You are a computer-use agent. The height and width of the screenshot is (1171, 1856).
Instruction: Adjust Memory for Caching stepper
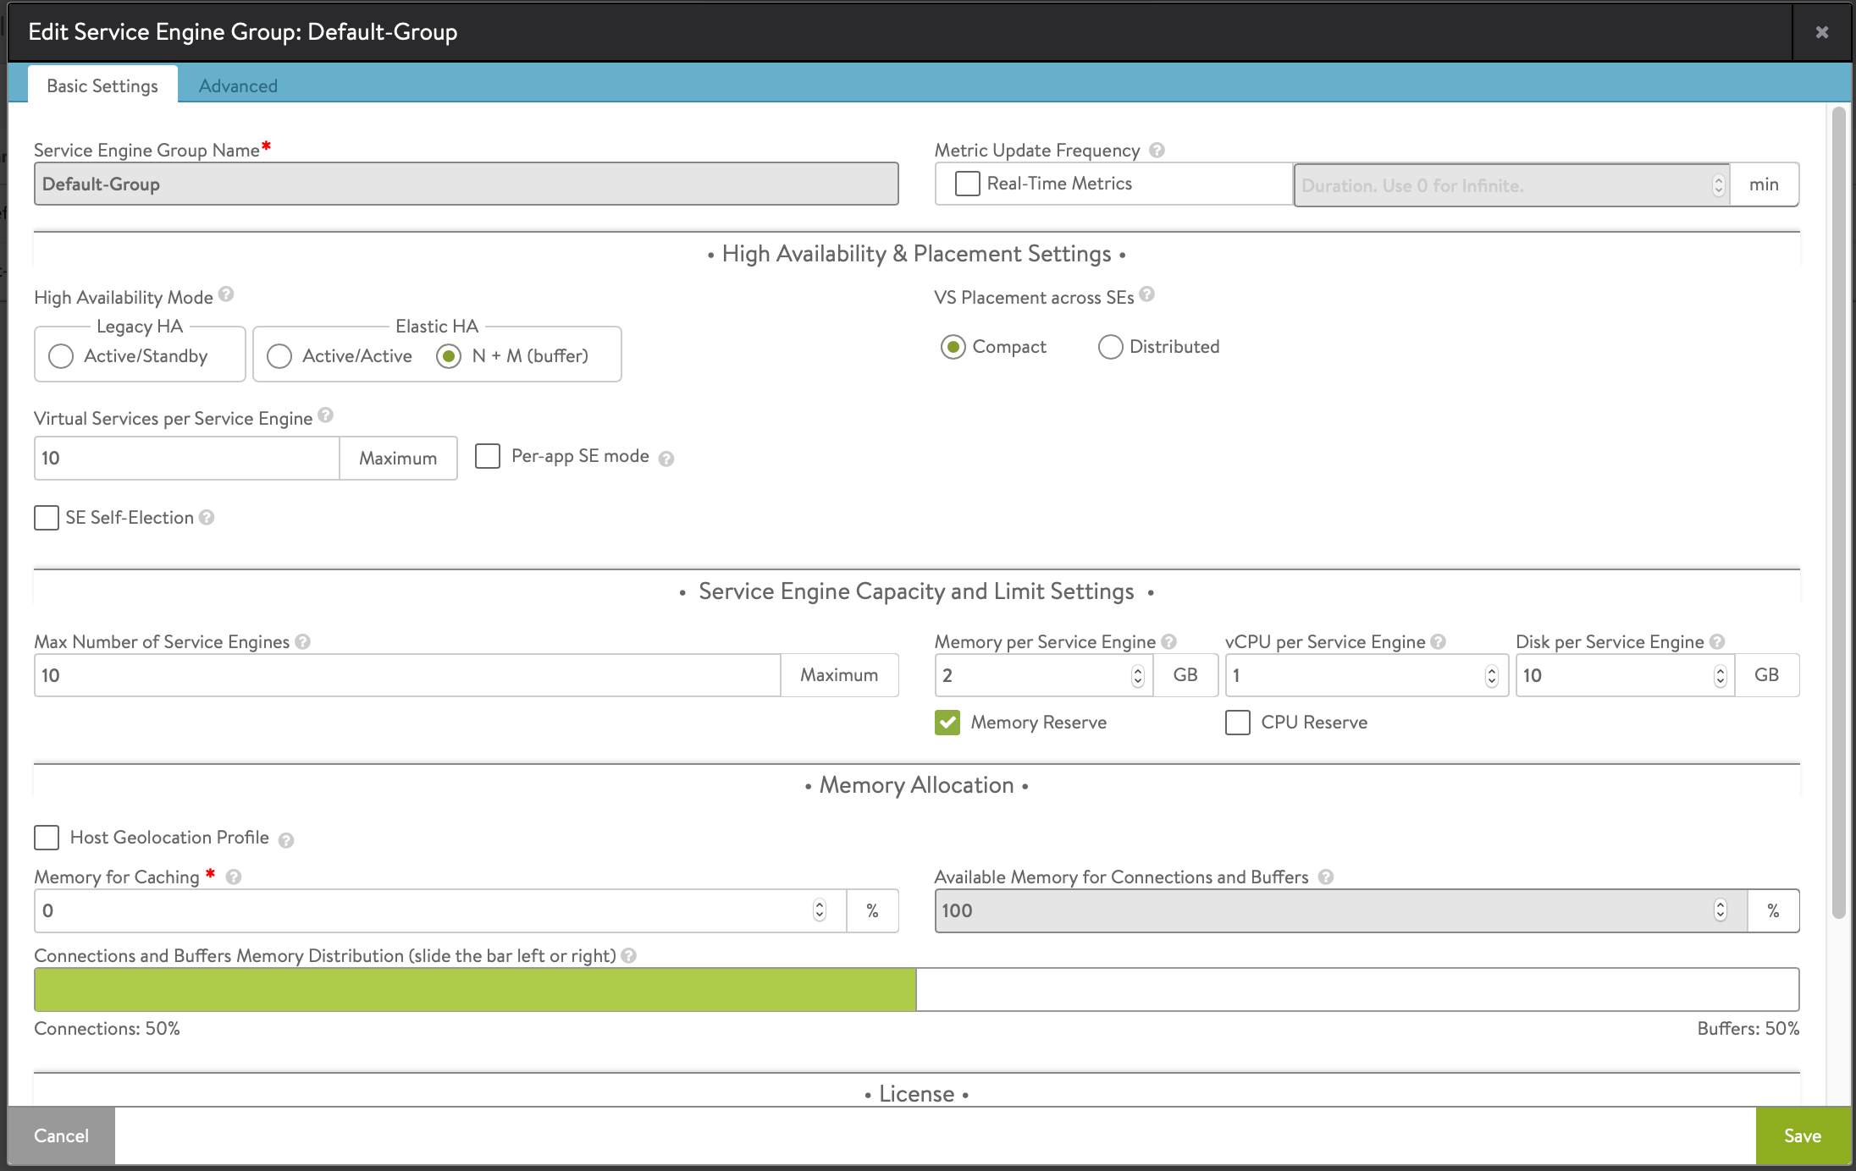pyautogui.click(x=820, y=910)
